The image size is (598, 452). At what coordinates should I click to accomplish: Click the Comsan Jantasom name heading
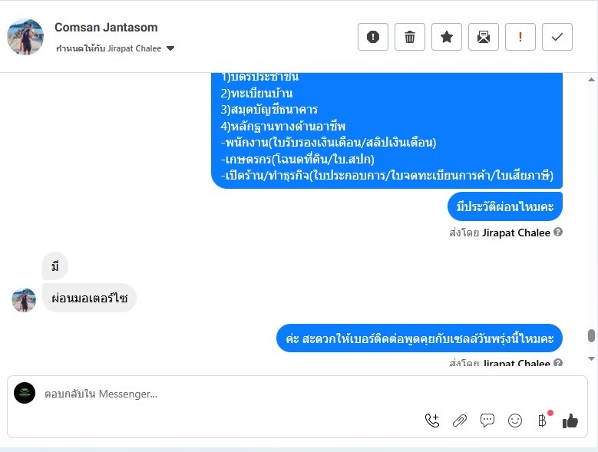[x=106, y=28]
